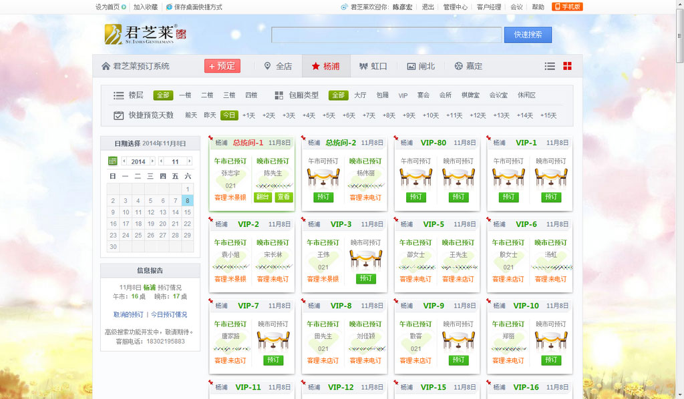Book lunch slot for VIP-1

pos(508,197)
